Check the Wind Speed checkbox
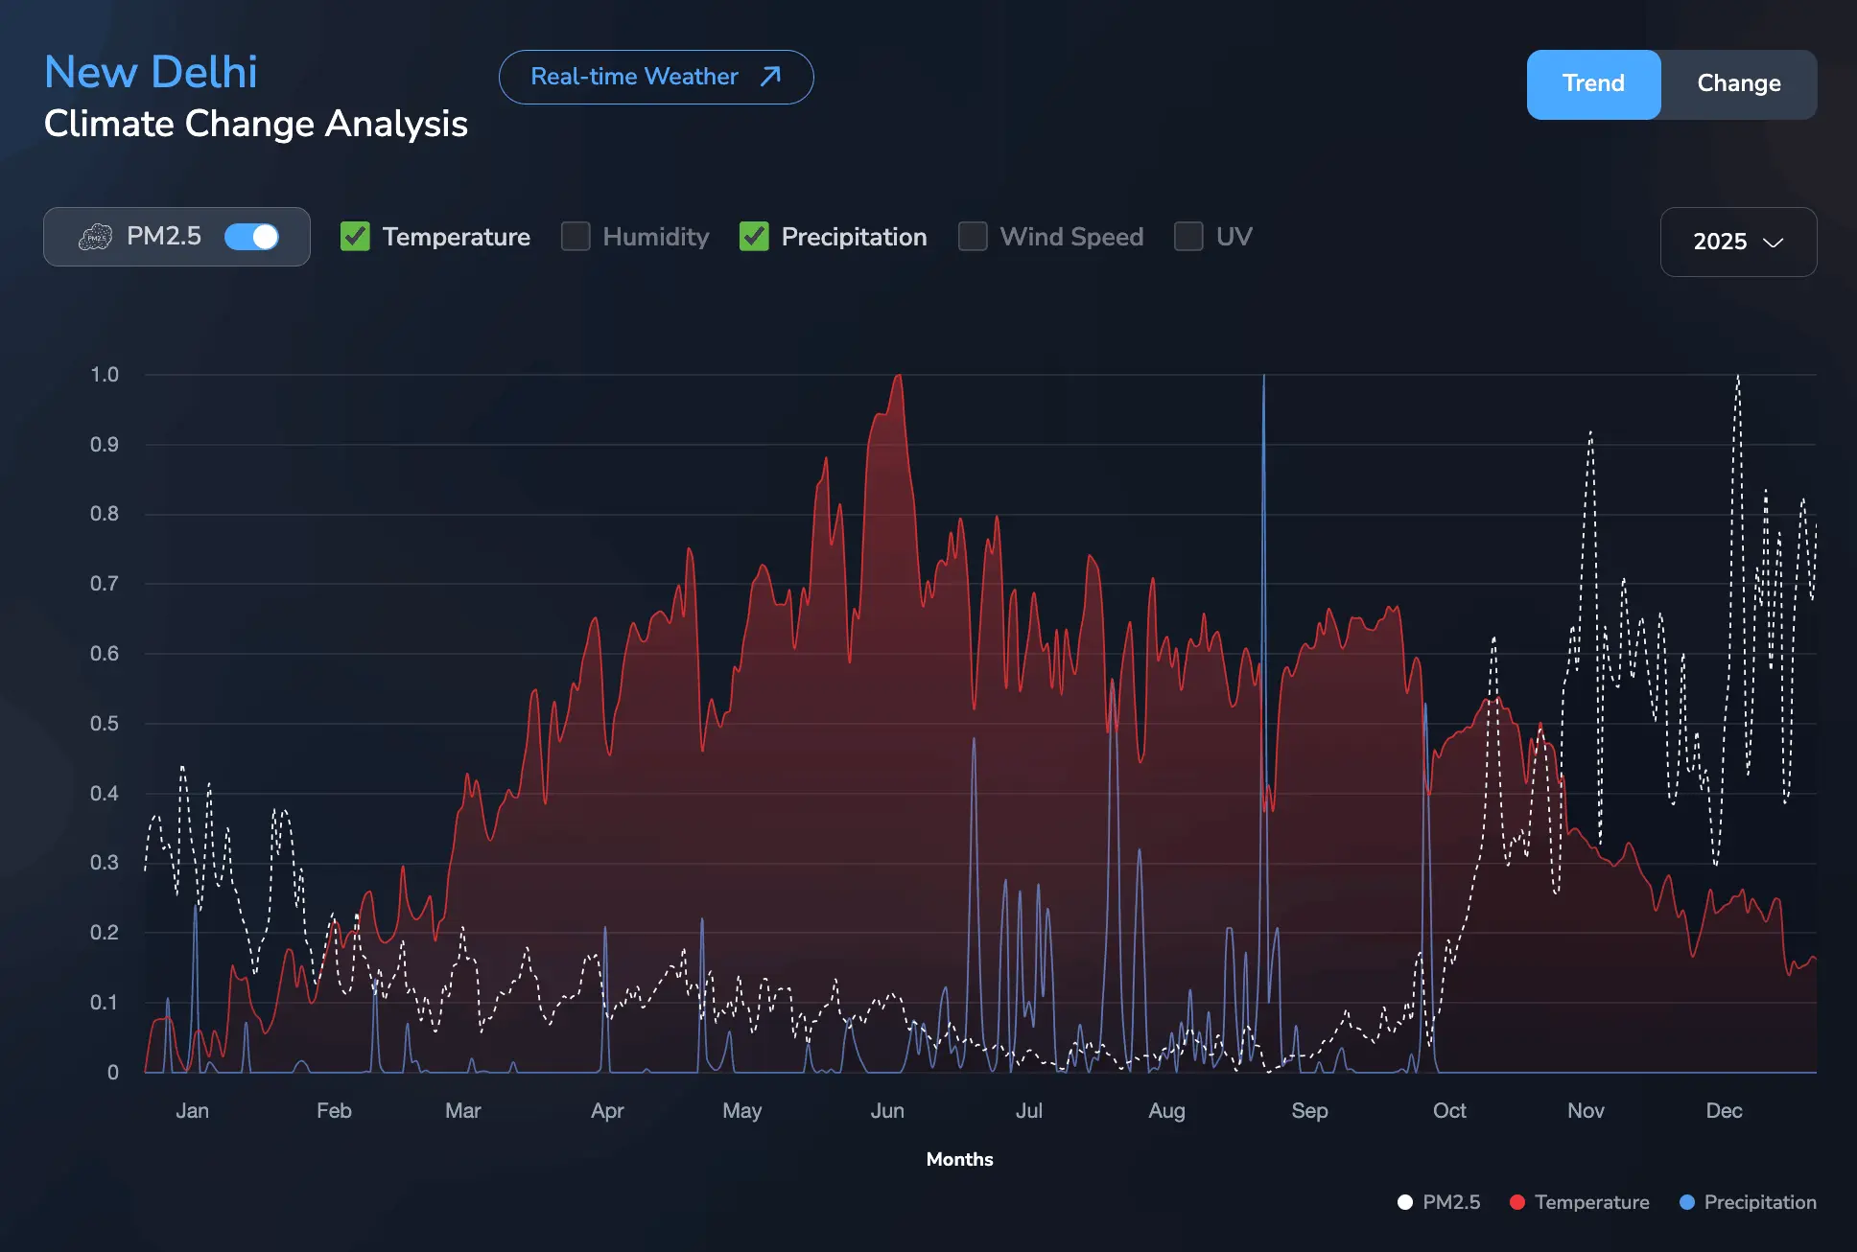 pos(973,237)
